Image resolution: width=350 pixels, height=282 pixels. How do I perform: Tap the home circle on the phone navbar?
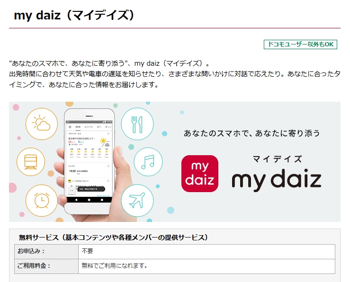[x=89, y=200]
